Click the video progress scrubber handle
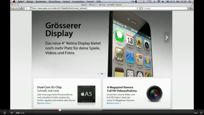Image resolution: width=204 pixels, height=115 pixels. coord(60,110)
